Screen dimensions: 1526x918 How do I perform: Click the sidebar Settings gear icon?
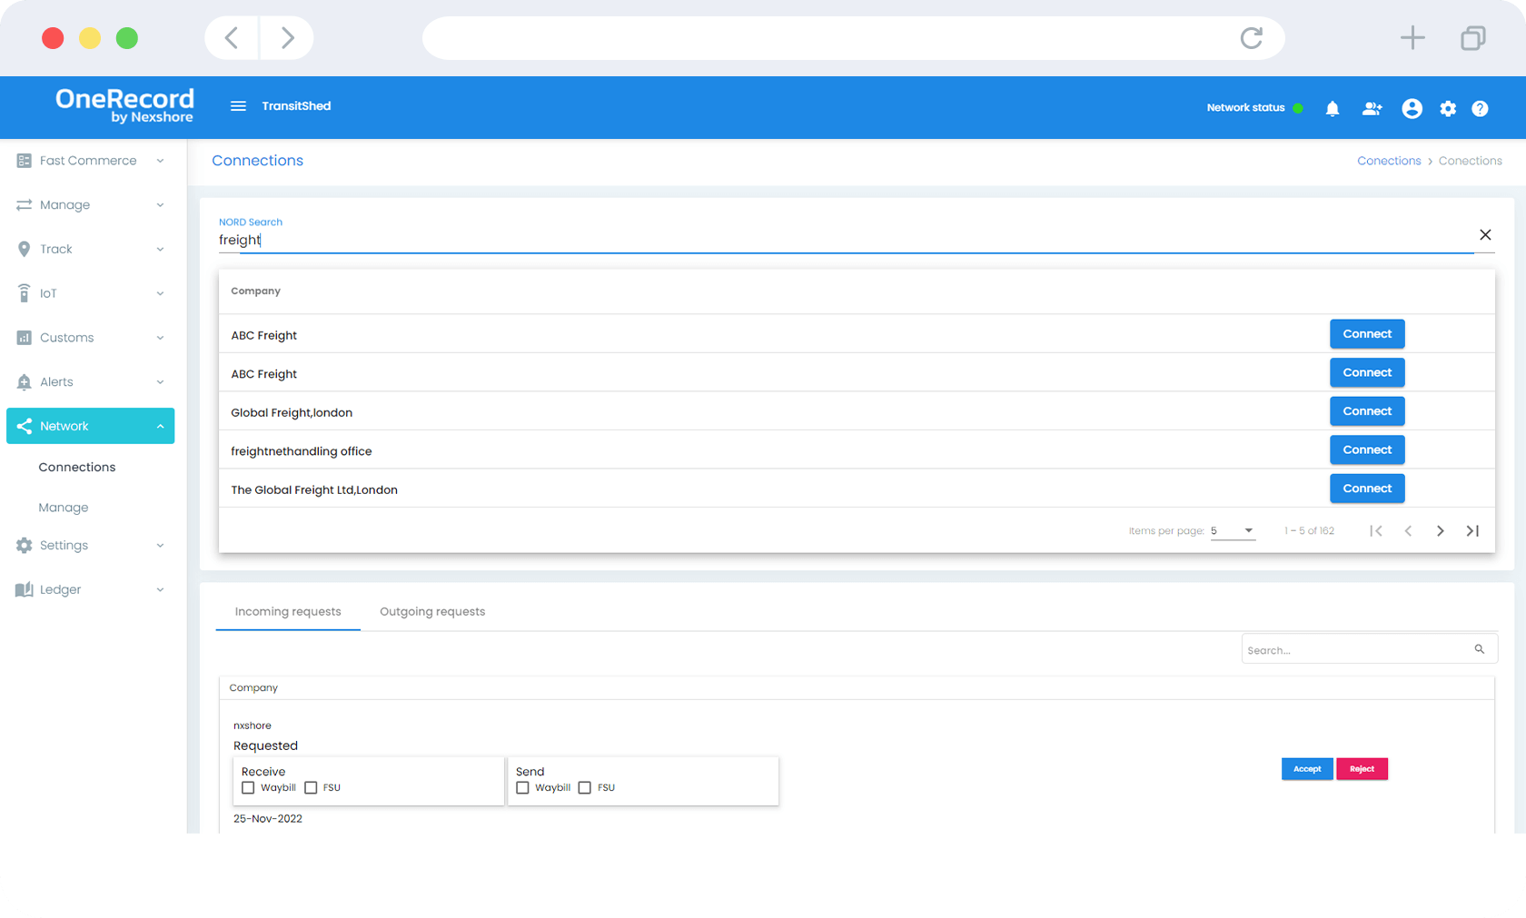point(25,546)
